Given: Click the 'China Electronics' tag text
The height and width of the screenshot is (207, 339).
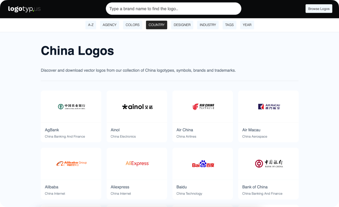Looking at the screenshot, I should pos(123,136).
